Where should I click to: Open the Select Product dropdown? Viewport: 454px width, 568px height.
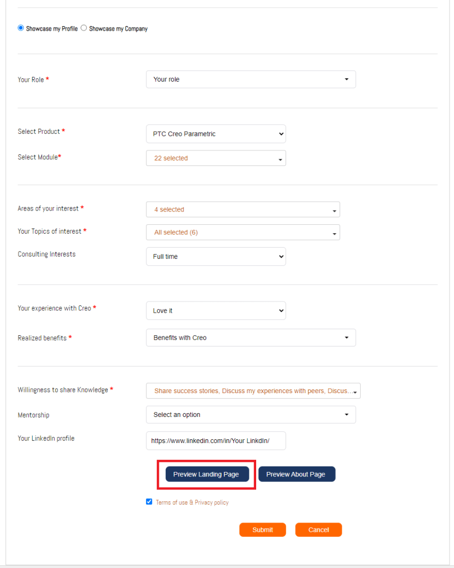216,134
